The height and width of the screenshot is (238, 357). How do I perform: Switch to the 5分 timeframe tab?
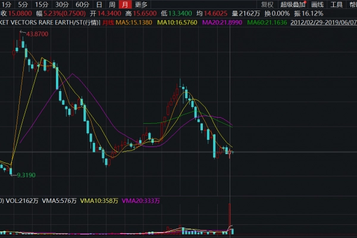pos(23,5)
